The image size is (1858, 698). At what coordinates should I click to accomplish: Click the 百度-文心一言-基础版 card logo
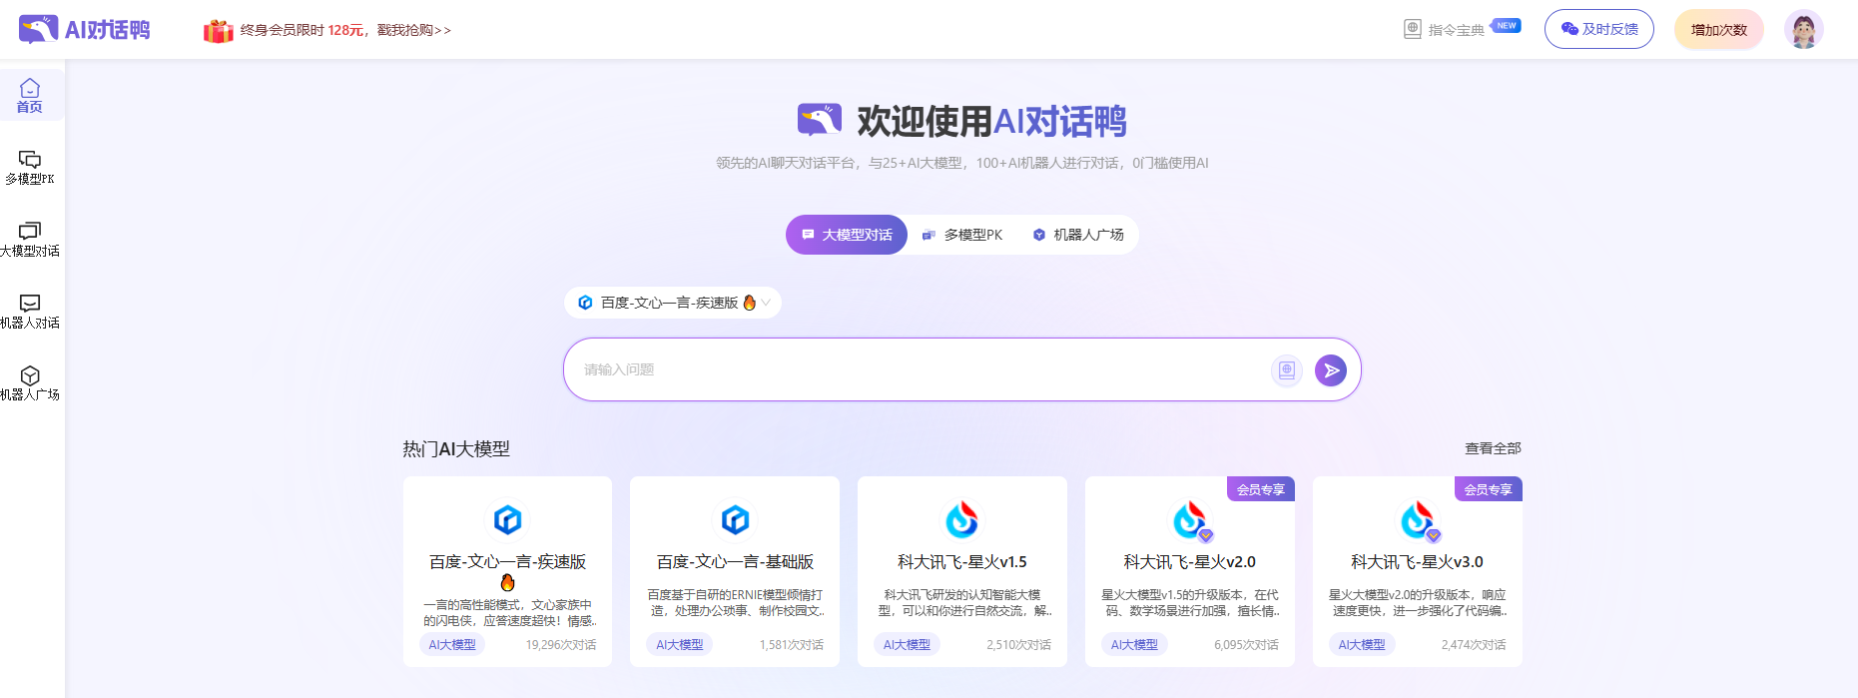[735, 519]
